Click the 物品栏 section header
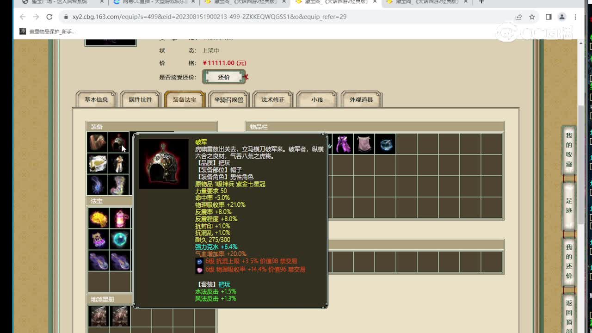The image size is (592, 333). point(375,127)
